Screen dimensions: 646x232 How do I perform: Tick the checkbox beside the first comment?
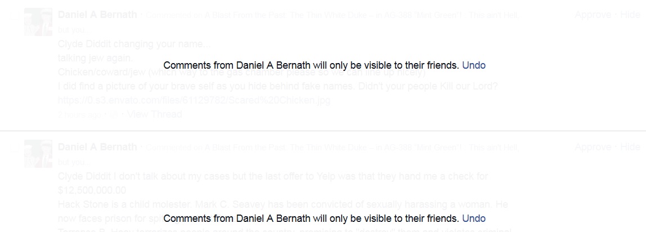click(x=15, y=20)
